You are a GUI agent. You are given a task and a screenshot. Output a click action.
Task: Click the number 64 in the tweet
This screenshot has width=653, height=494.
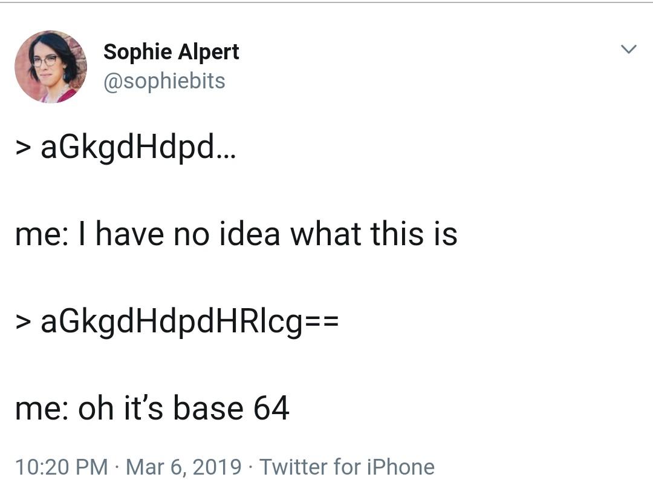click(271, 407)
